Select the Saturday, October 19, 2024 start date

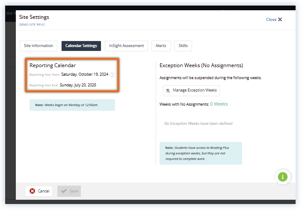tap(84, 74)
